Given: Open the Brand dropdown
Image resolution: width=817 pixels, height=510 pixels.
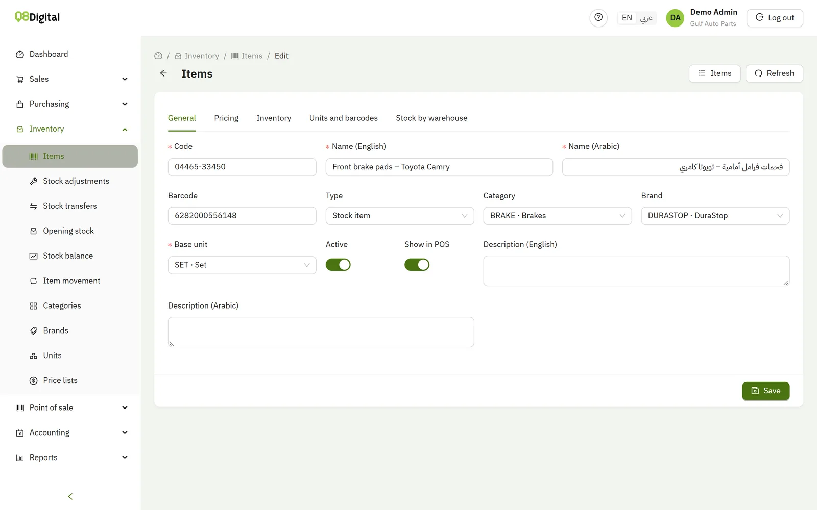Looking at the screenshot, I should [715, 216].
